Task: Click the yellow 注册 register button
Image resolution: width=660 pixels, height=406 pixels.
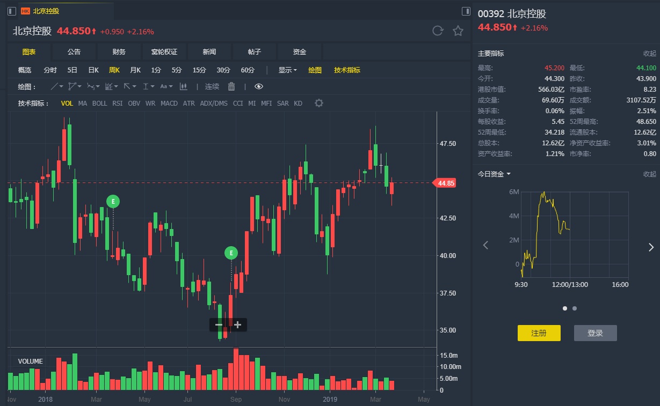Action: click(x=539, y=333)
